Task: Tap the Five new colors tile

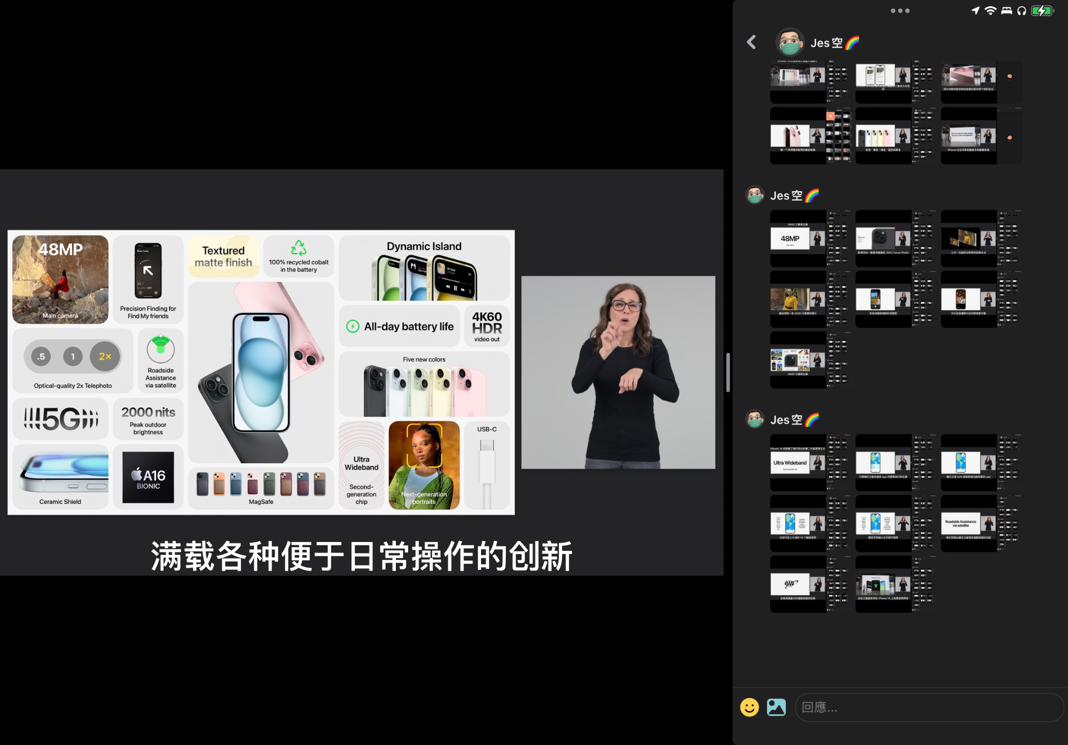Action: point(424,384)
